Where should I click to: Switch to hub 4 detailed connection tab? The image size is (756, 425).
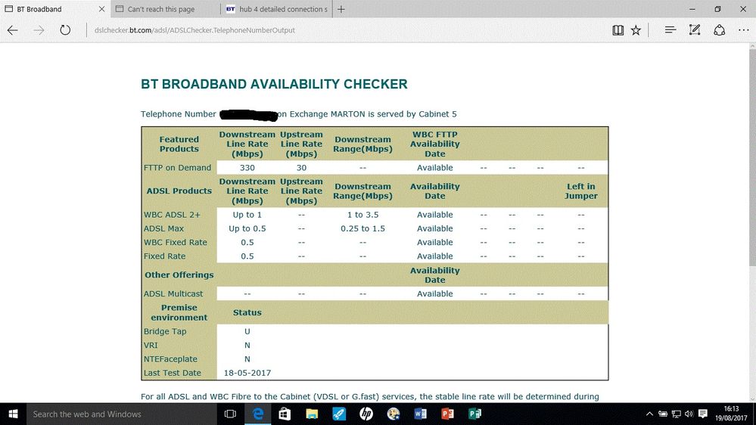pos(276,9)
